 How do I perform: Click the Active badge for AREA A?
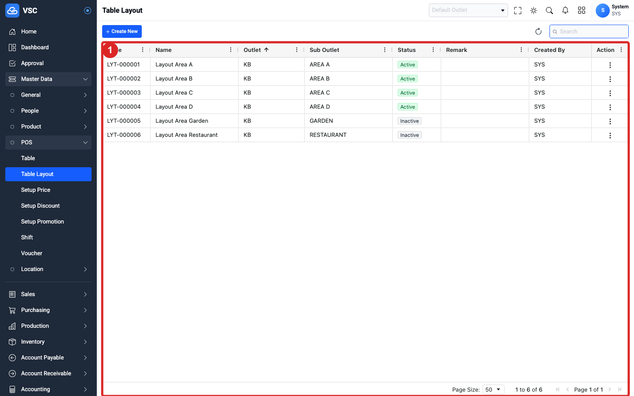tap(408, 65)
